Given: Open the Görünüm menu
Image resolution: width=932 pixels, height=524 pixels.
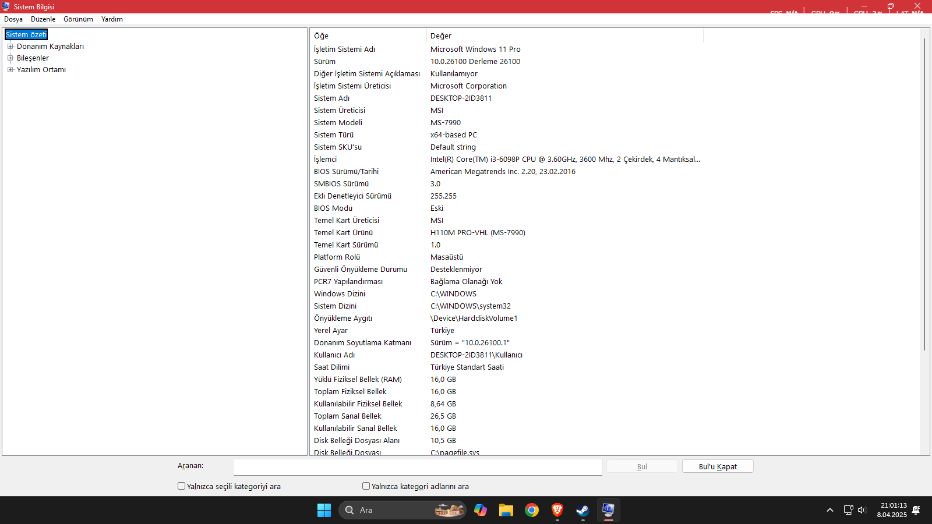Looking at the screenshot, I should pyautogui.click(x=77, y=19).
